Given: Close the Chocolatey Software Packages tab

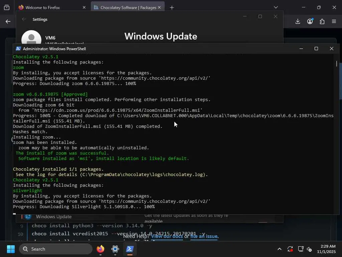Looking at the screenshot, I should coord(159,7).
